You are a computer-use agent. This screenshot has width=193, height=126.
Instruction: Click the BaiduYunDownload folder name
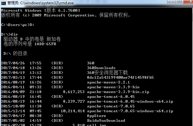point(106,121)
